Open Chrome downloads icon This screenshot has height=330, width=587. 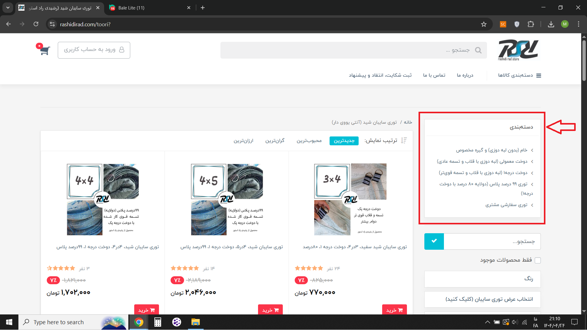pos(551,24)
